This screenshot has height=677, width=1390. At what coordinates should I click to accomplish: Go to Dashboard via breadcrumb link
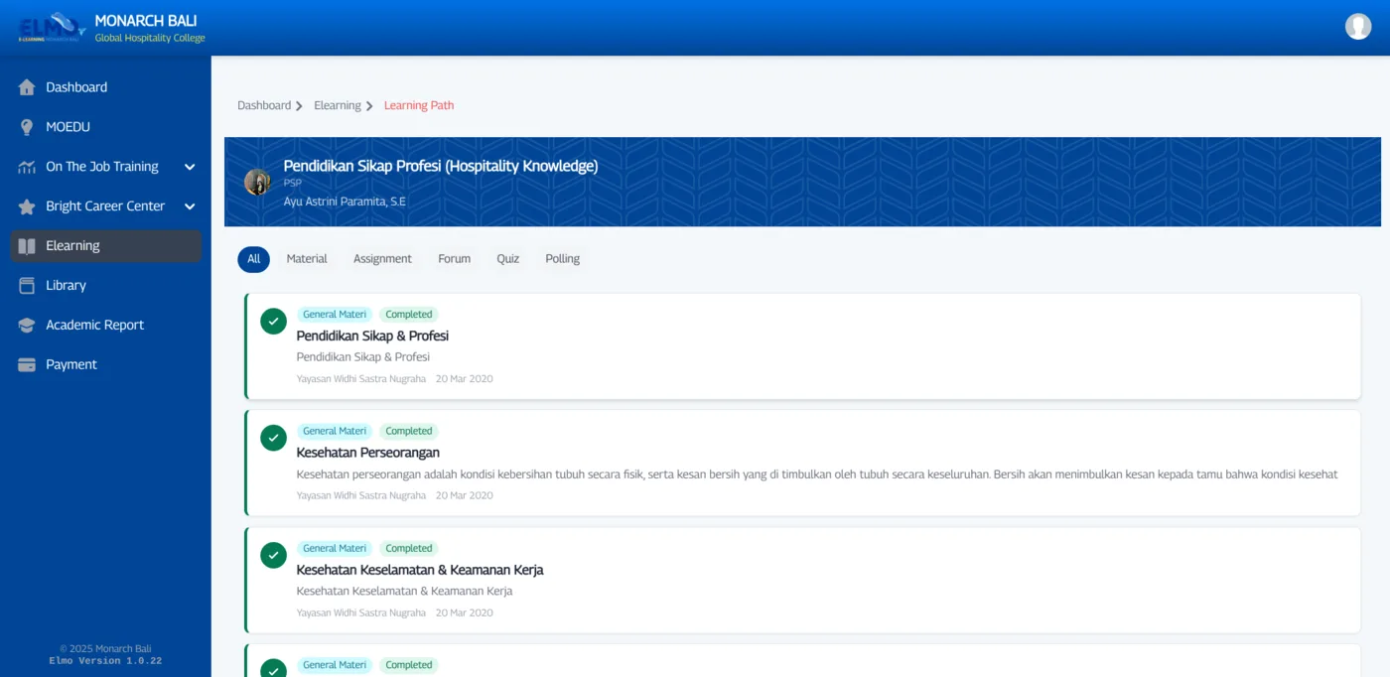click(x=264, y=105)
